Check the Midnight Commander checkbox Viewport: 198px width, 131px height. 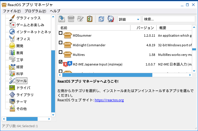[x=61, y=43]
